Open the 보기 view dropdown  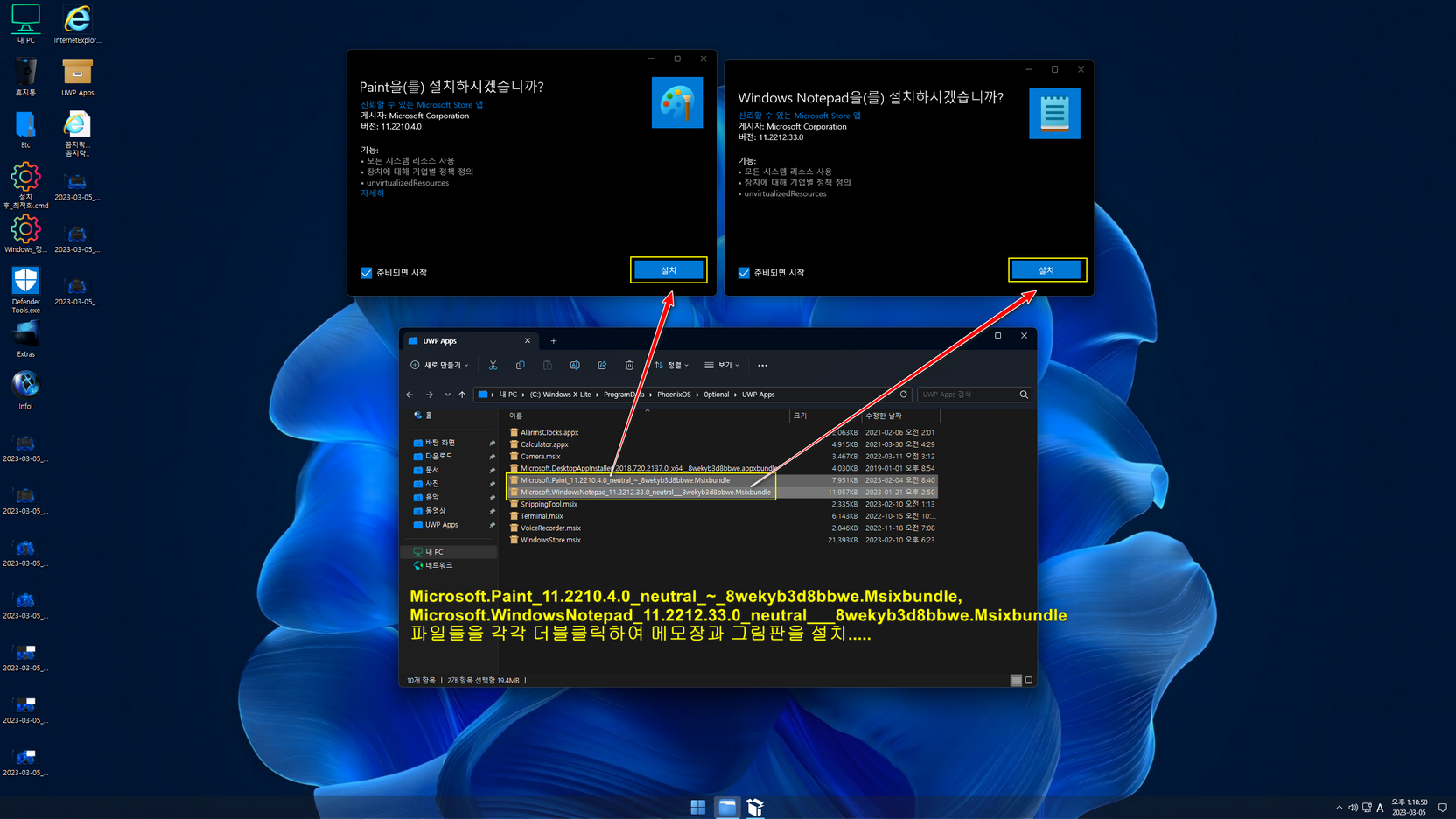coord(722,365)
